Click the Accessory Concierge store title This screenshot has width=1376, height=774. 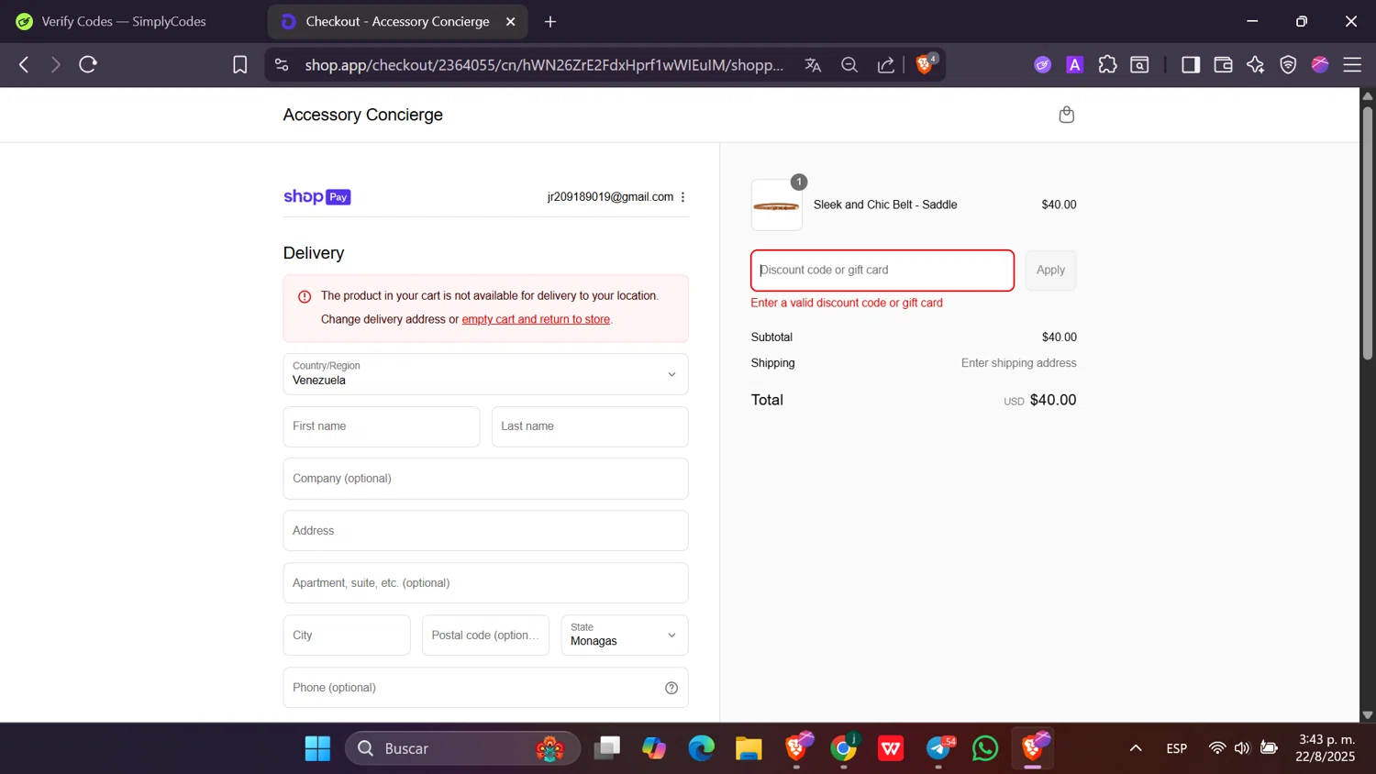(362, 115)
